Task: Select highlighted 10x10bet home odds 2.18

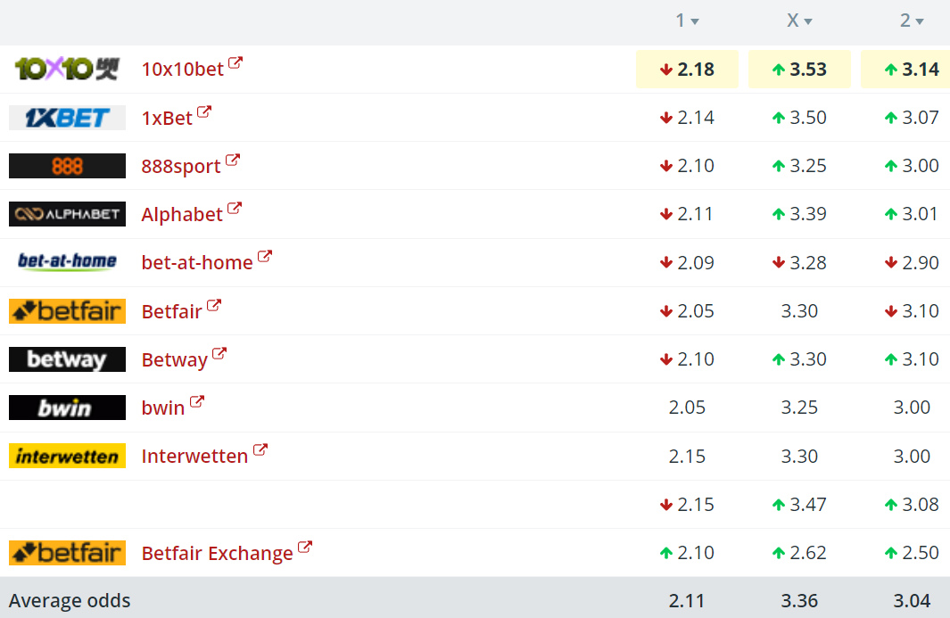Action: coord(687,70)
